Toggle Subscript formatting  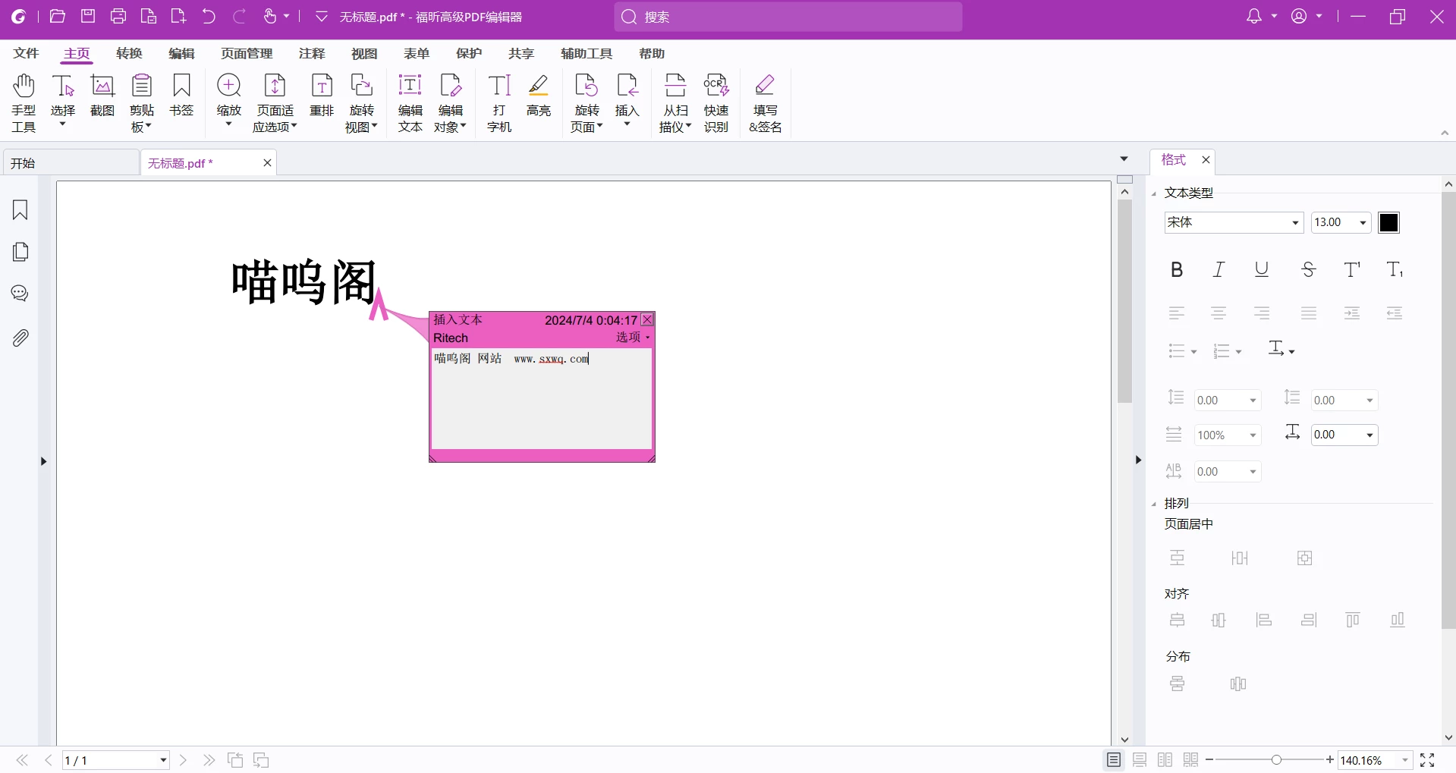click(1395, 269)
